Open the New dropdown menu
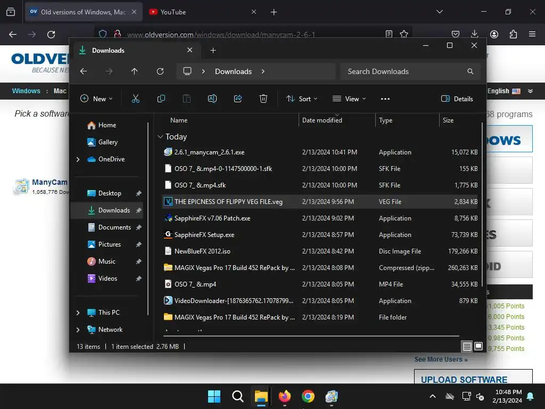The image size is (545, 409). pos(96,99)
